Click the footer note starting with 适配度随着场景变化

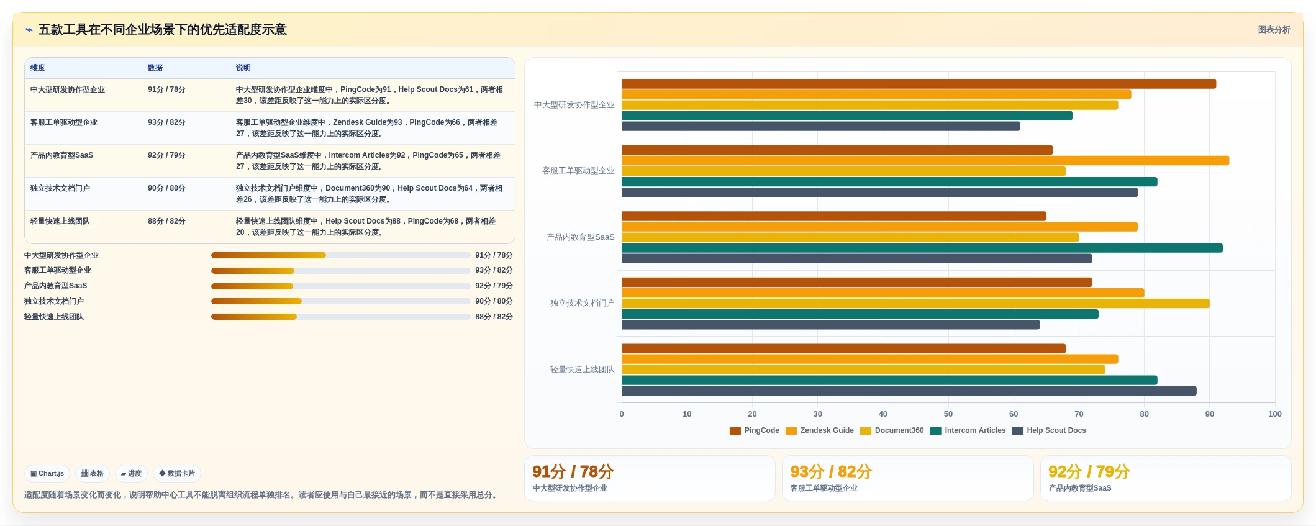pyautogui.click(x=262, y=495)
